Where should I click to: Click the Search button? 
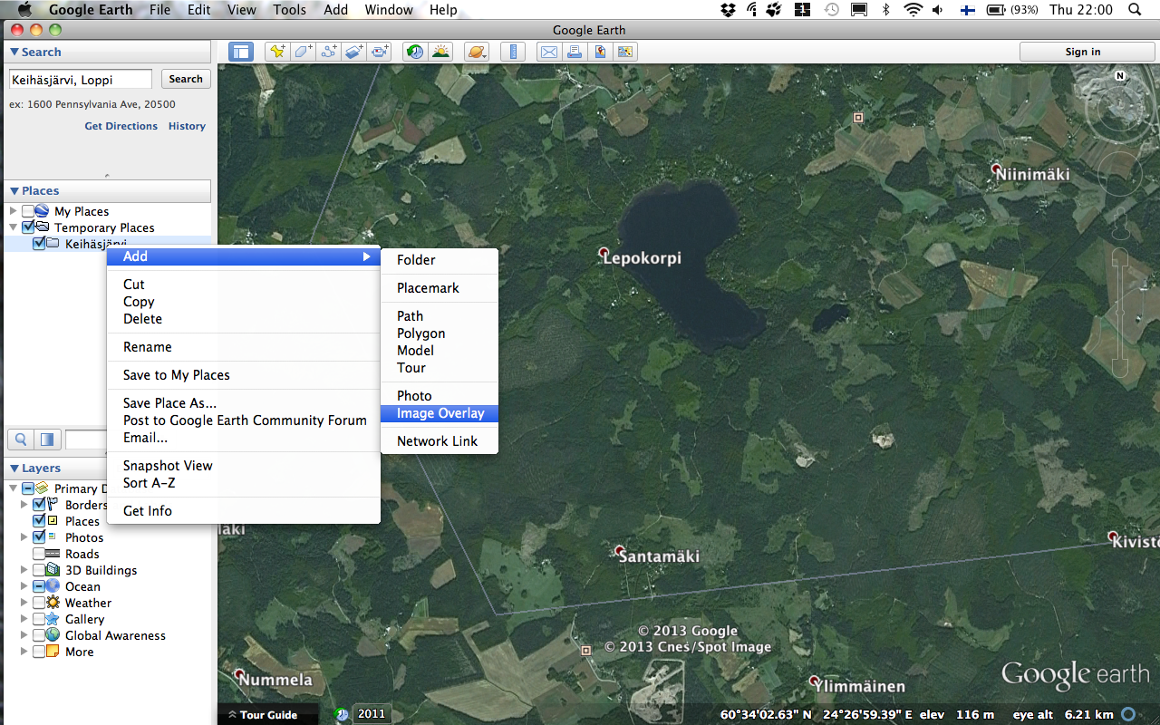point(186,80)
